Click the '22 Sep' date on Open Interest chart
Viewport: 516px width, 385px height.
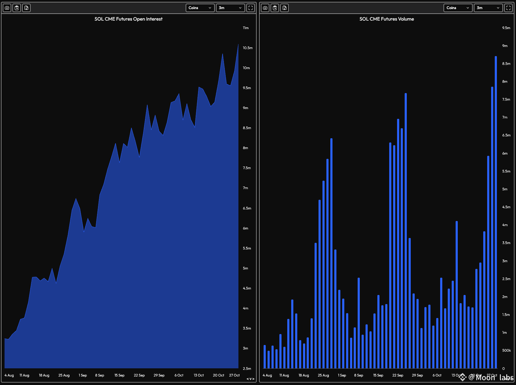(139, 375)
